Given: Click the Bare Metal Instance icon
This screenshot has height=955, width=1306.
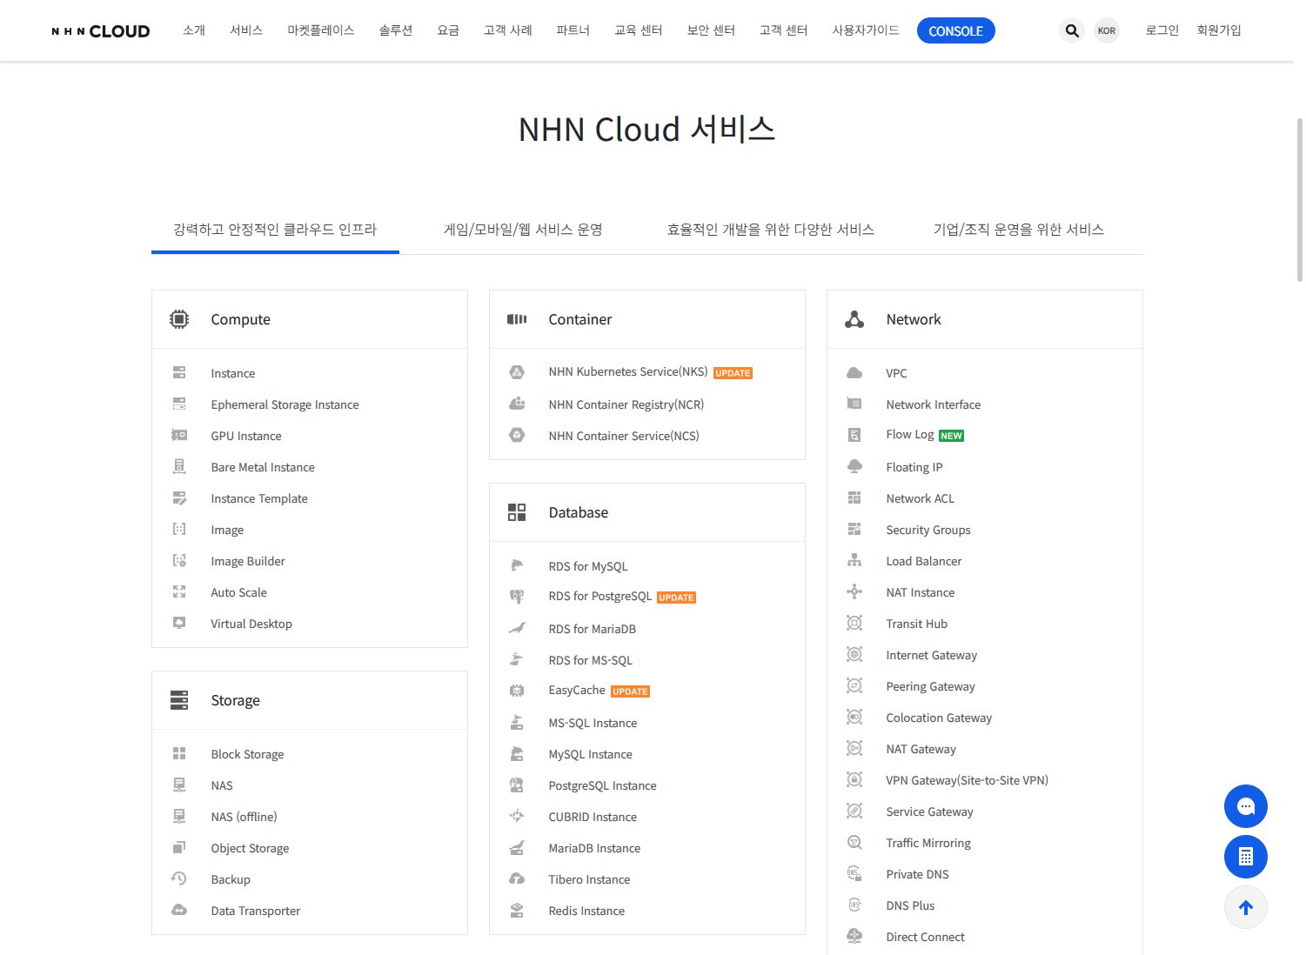Looking at the screenshot, I should click(179, 466).
